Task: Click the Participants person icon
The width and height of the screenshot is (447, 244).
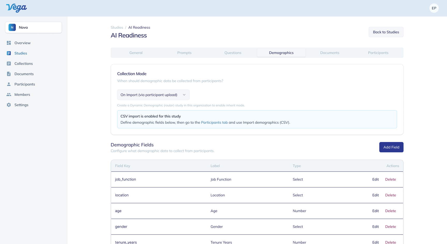Action: [x=9, y=84]
